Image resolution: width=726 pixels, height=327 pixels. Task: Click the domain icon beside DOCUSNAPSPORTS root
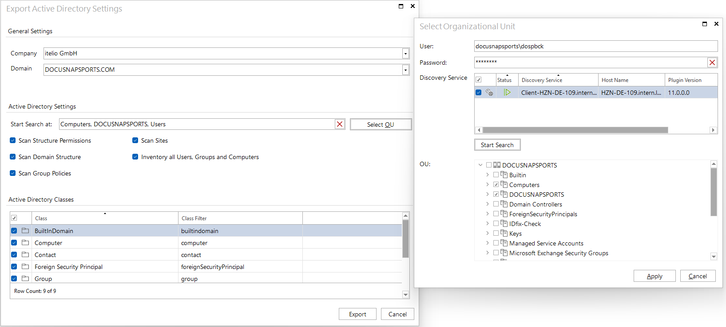(497, 165)
